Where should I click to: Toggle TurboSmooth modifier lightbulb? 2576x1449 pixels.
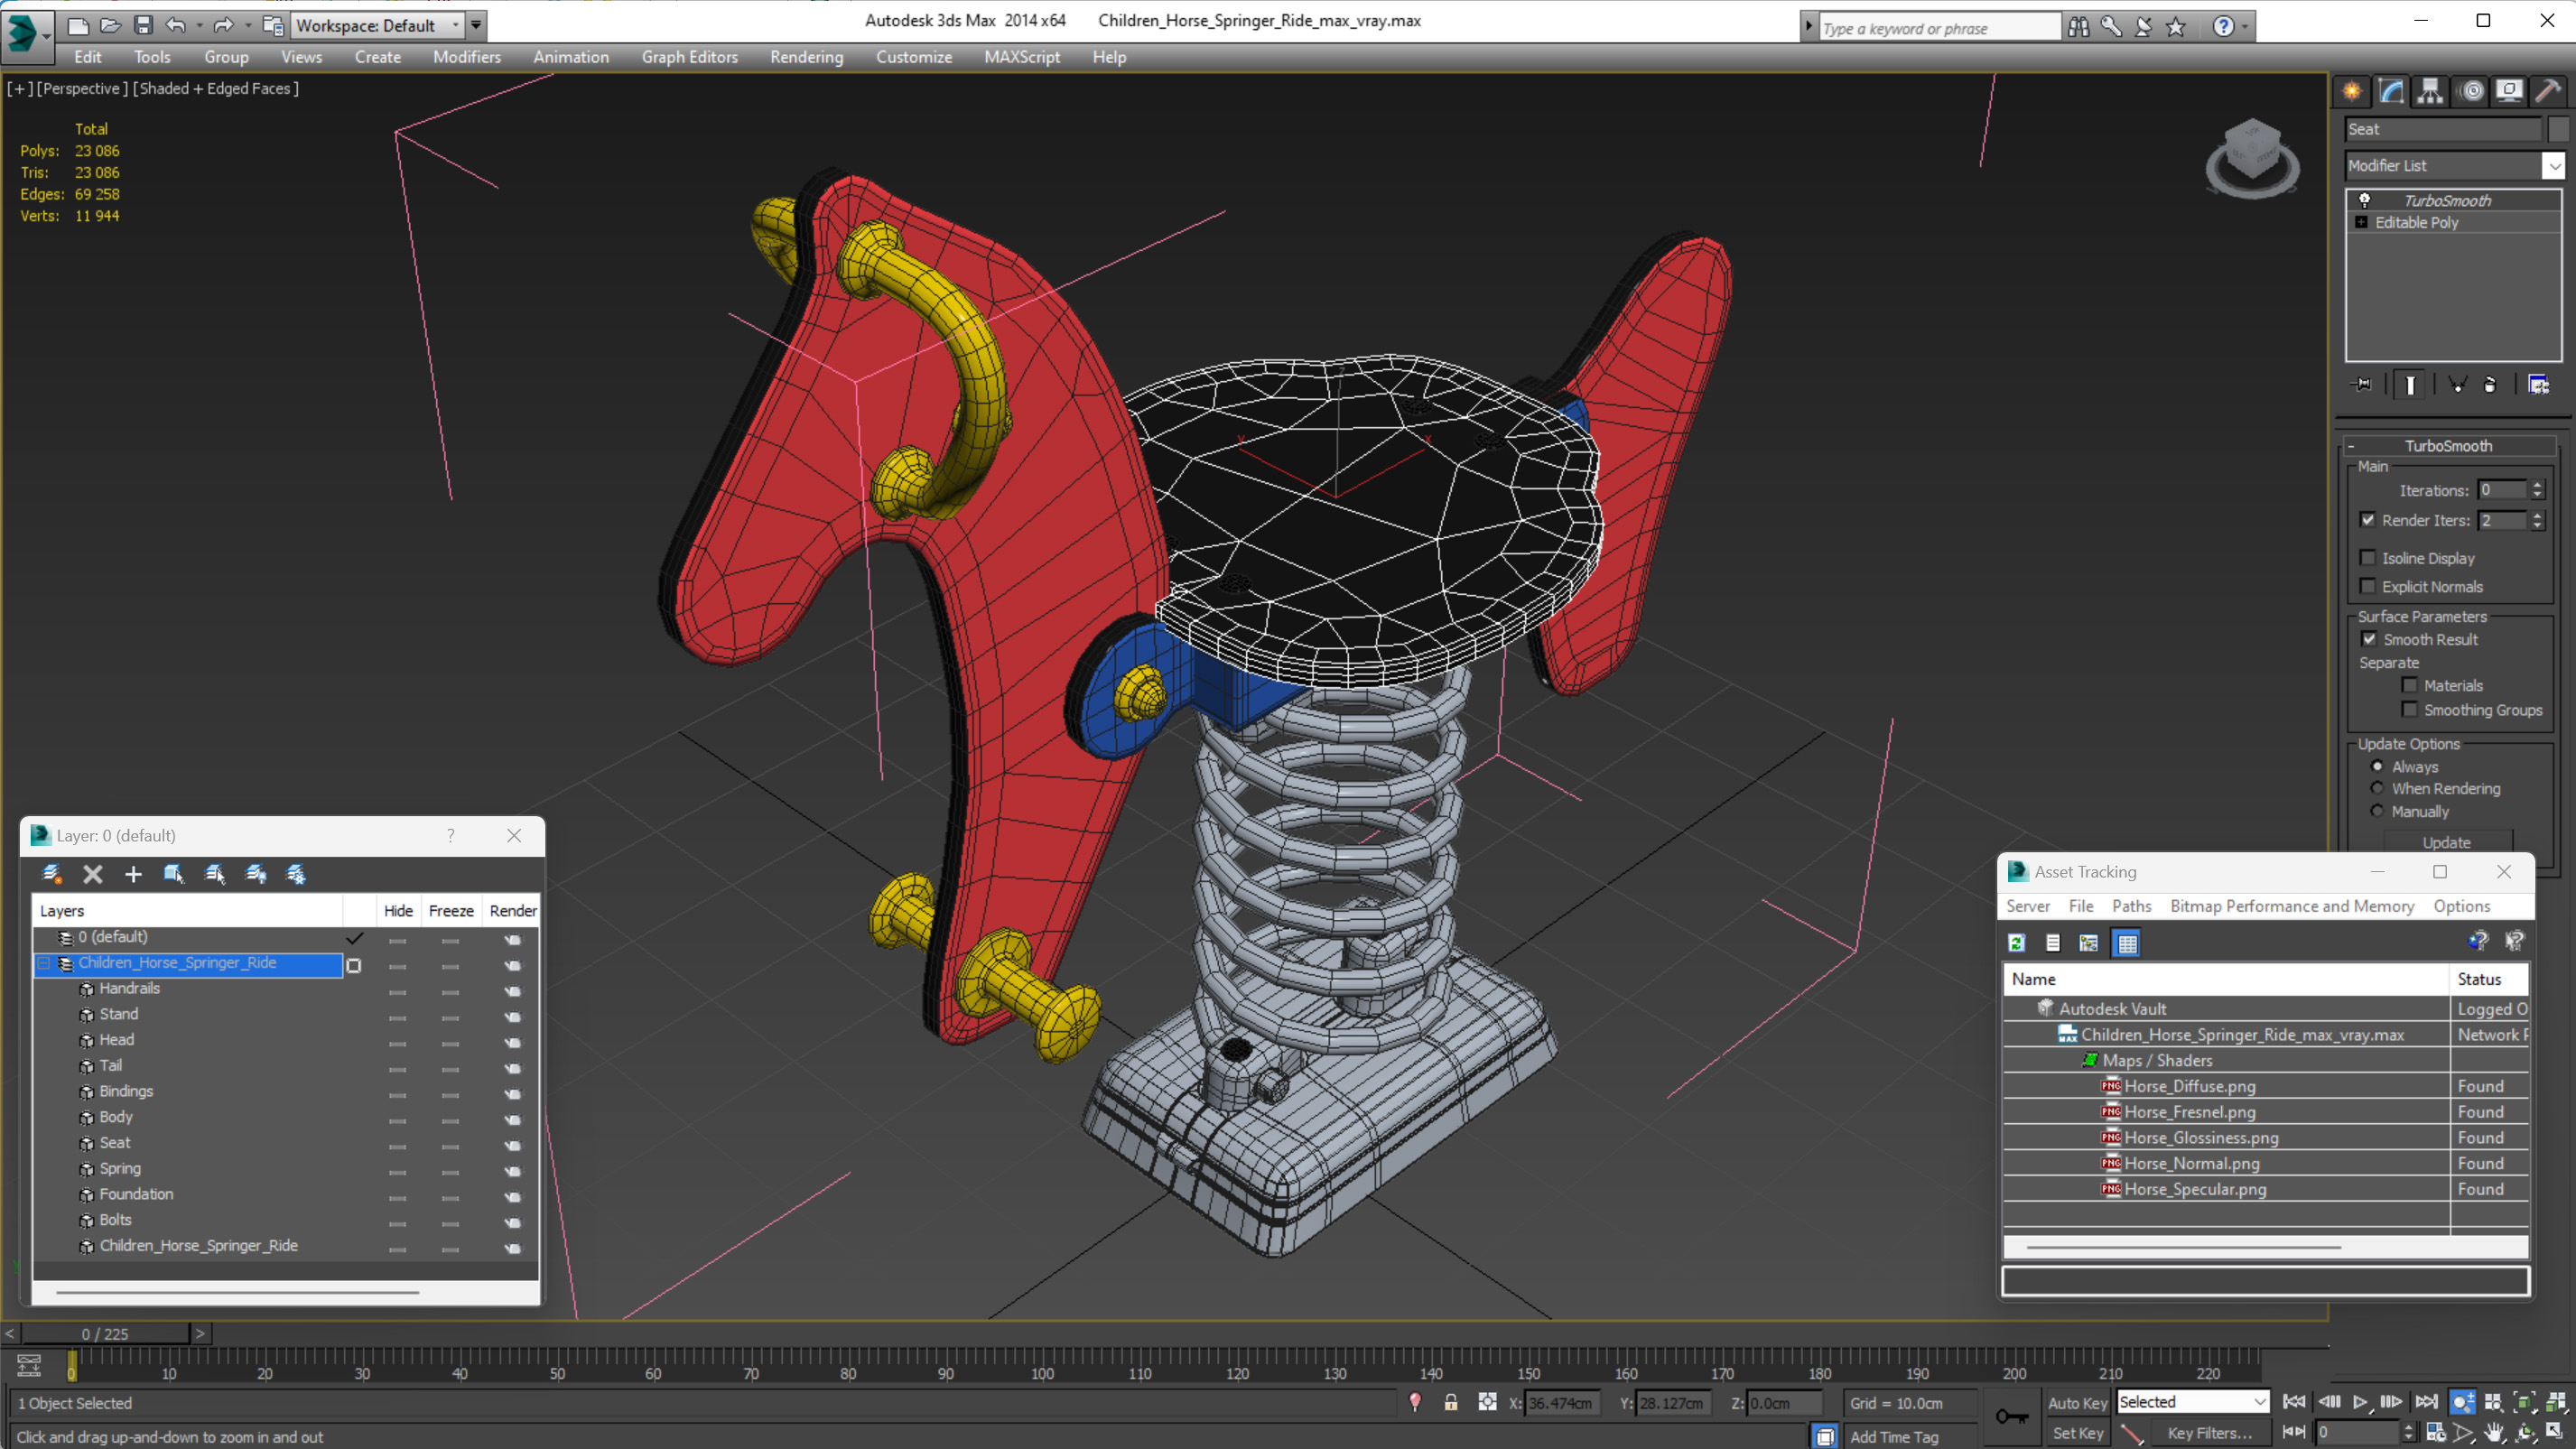(x=2365, y=200)
